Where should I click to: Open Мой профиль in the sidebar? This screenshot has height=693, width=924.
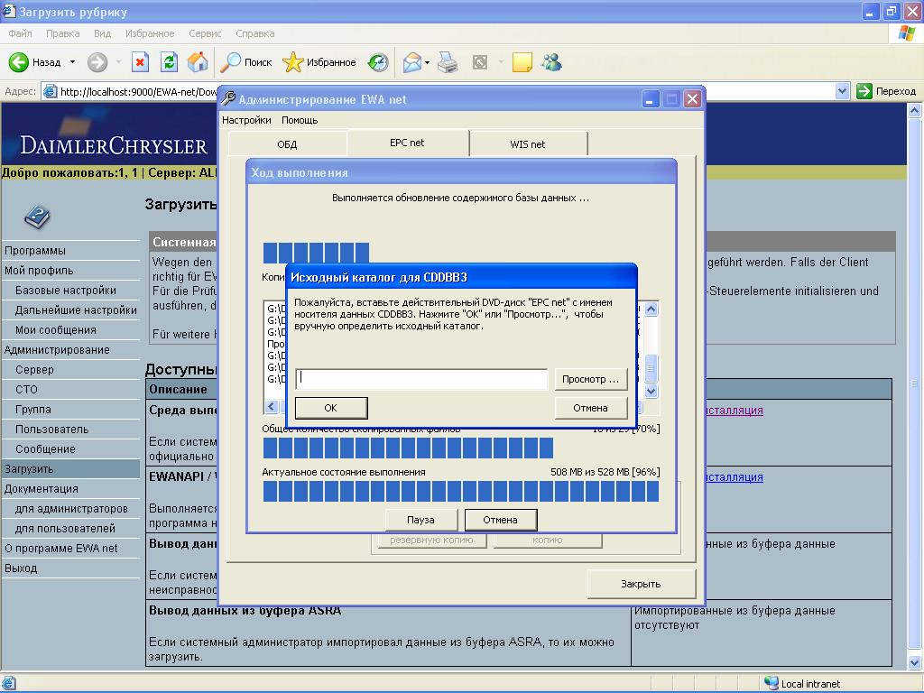(x=39, y=271)
